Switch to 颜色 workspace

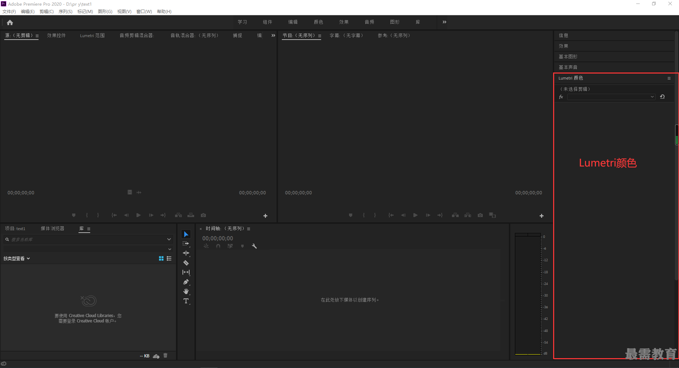pyautogui.click(x=318, y=22)
